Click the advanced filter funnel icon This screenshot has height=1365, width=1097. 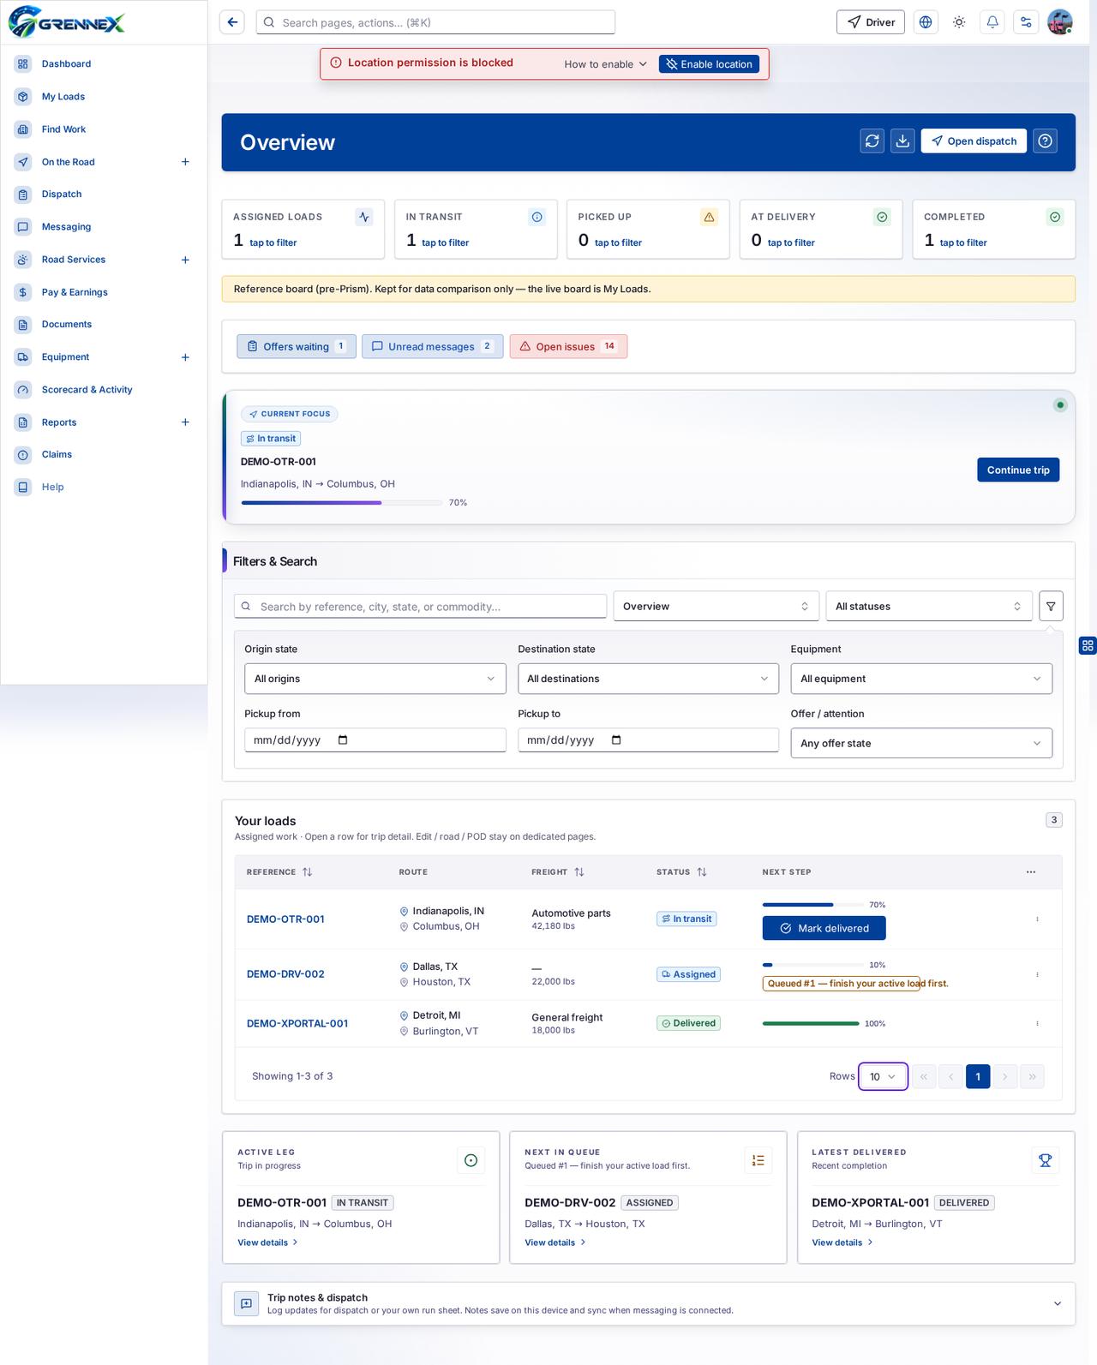(x=1051, y=606)
